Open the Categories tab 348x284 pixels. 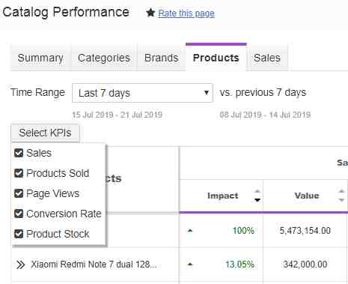(x=104, y=58)
